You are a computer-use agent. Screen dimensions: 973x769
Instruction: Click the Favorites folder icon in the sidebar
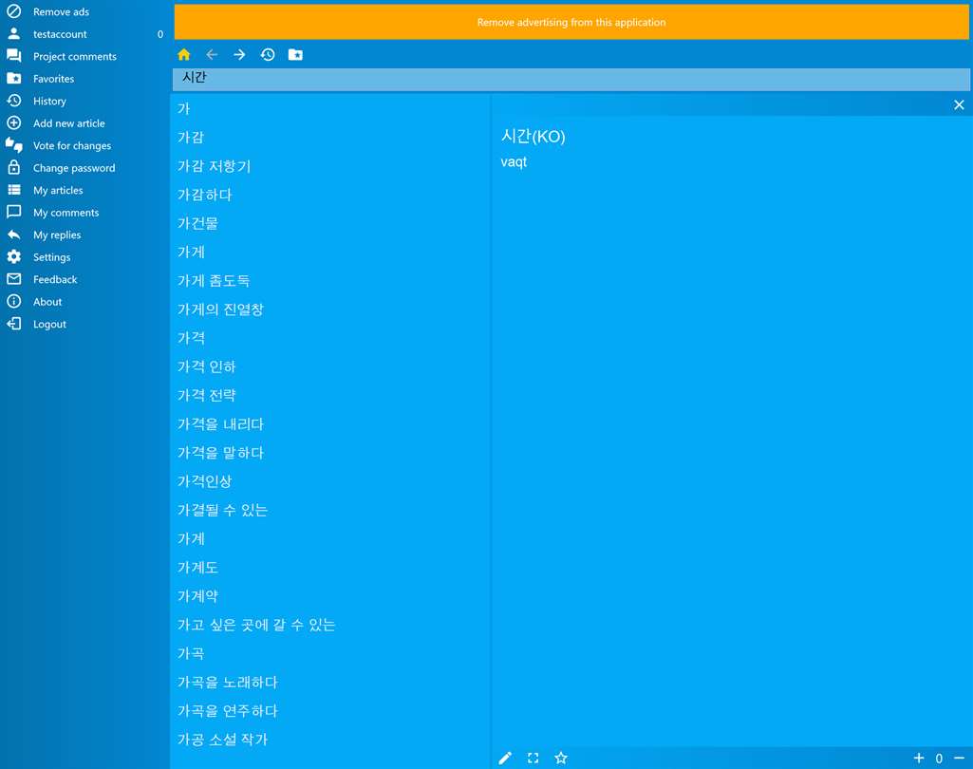click(13, 78)
